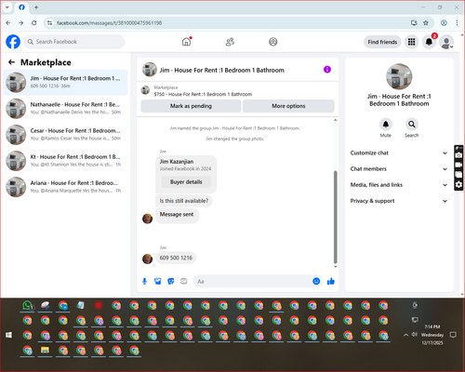Open File Explorer from the taskbar

point(46,351)
